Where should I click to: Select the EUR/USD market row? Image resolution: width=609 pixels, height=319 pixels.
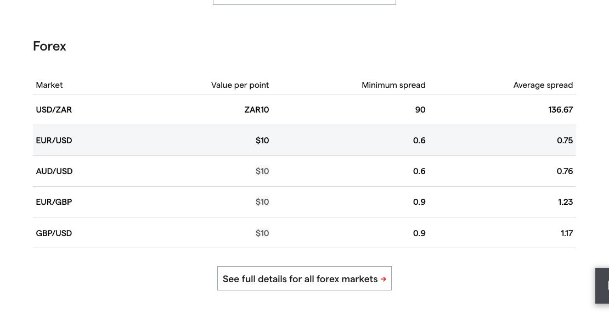304,140
